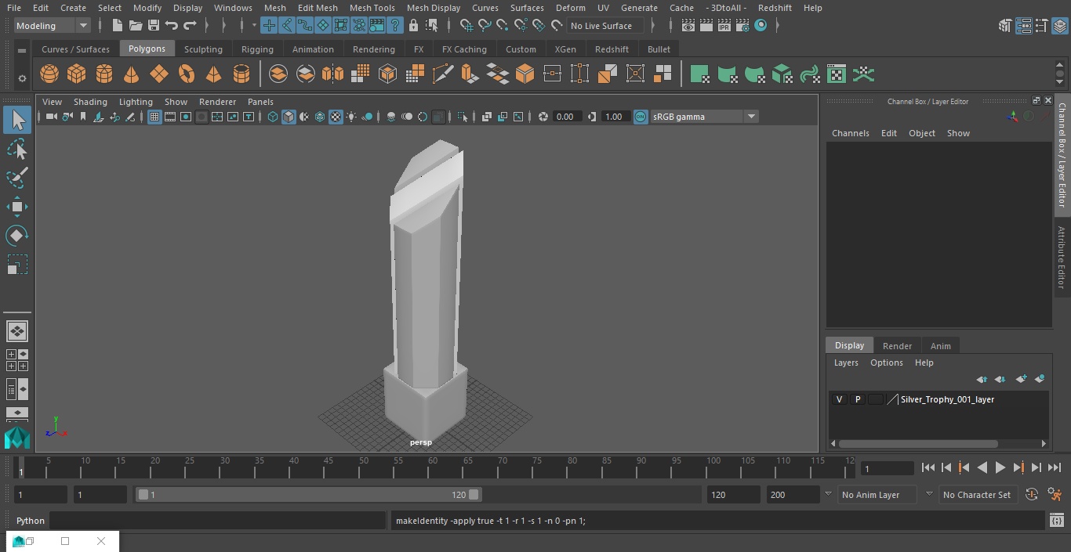Click the Redo arrow icon
The width and height of the screenshot is (1071, 552).
point(190,26)
